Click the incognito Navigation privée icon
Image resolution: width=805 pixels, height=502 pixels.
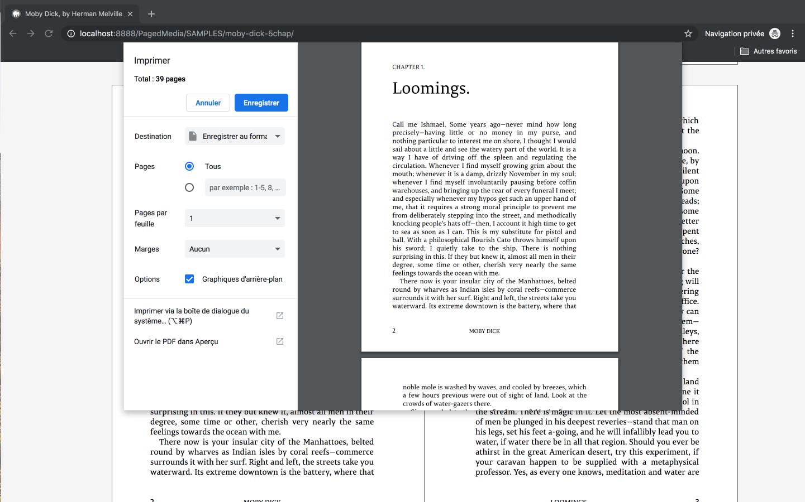pos(775,33)
